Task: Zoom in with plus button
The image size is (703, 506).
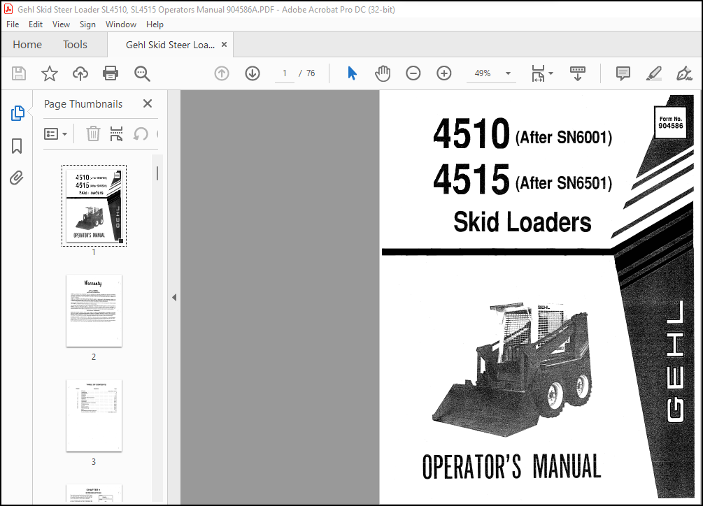Action: [x=444, y=73]
